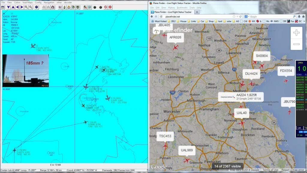Viewport: 307px width, 173px height.
Task: Pan the radar map up with the arrow
Action: point(13,7)
